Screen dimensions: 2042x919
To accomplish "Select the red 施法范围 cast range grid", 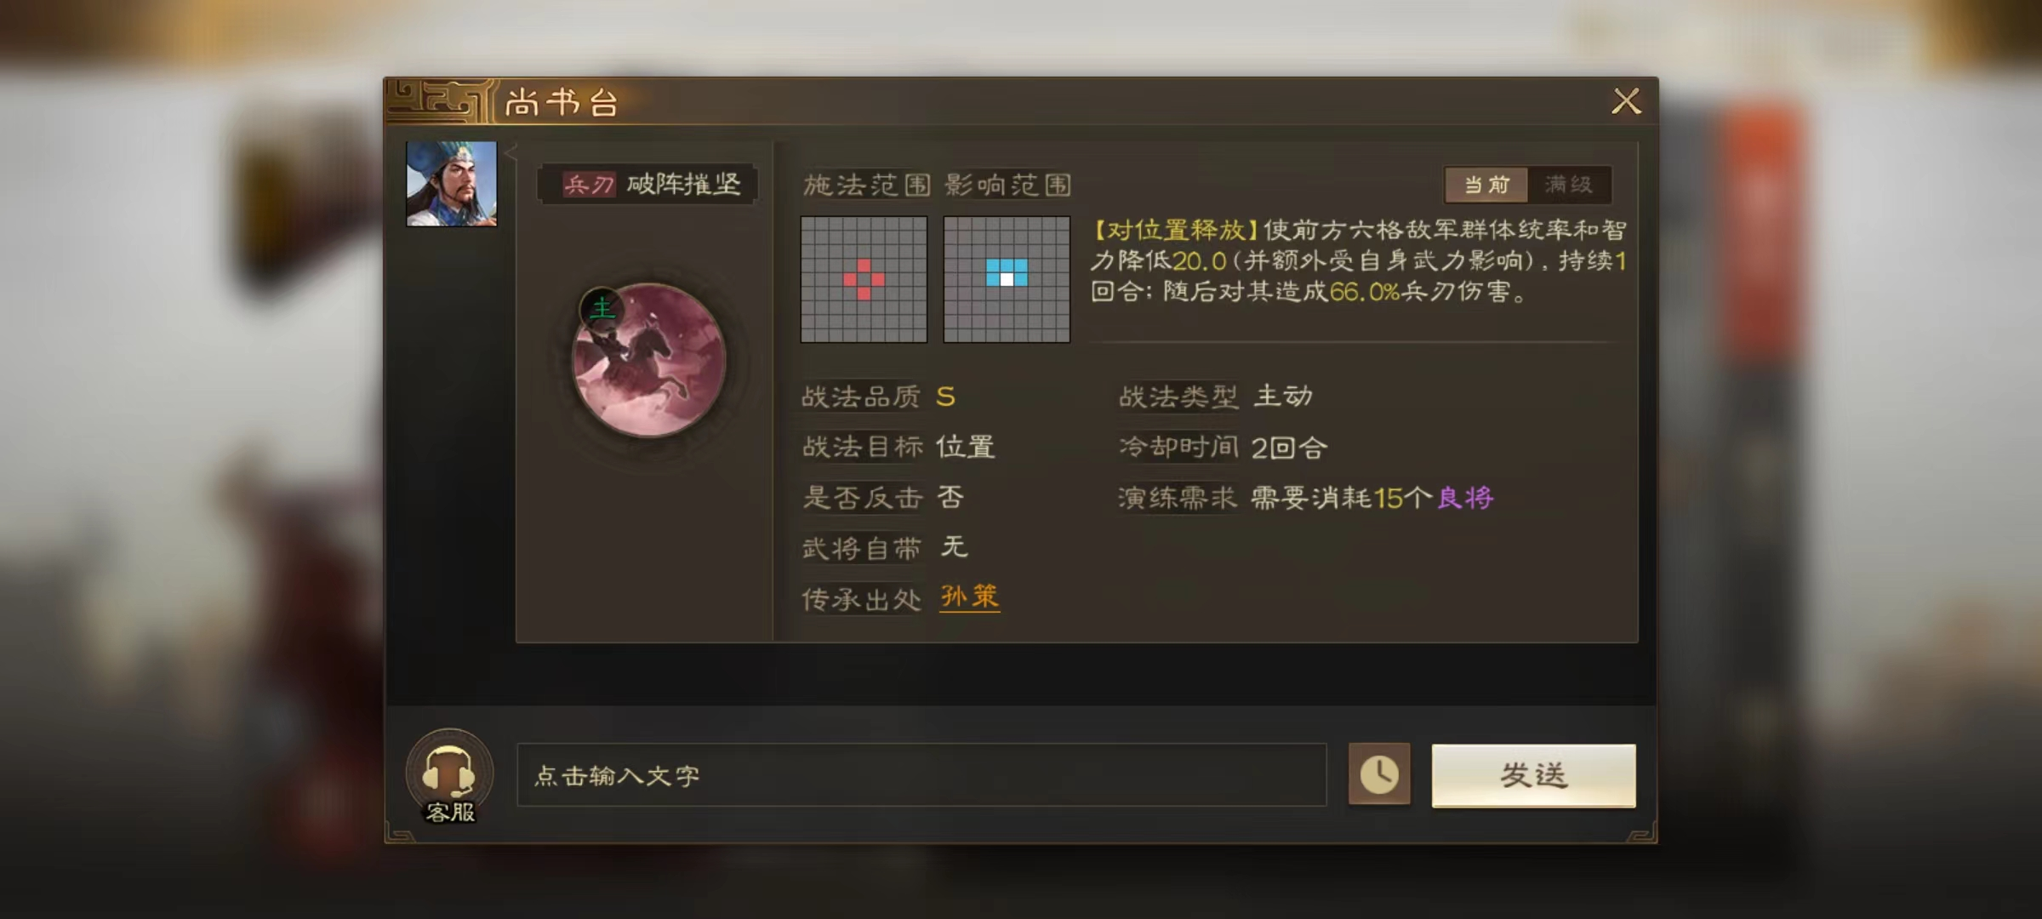I will click(864, 279).
